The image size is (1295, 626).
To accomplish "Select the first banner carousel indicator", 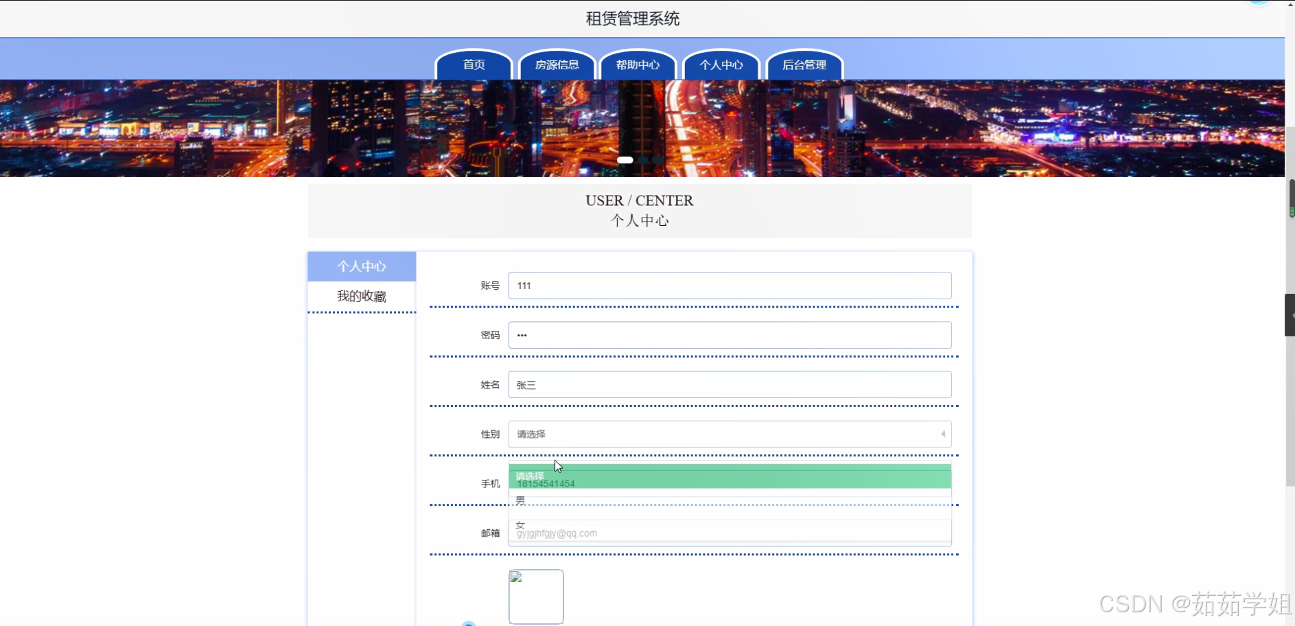I will point(625,160).
